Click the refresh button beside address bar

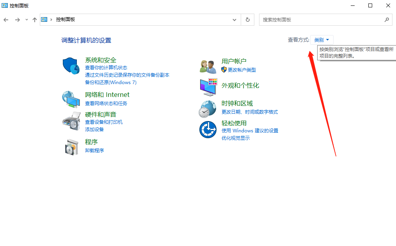[248, 19]
